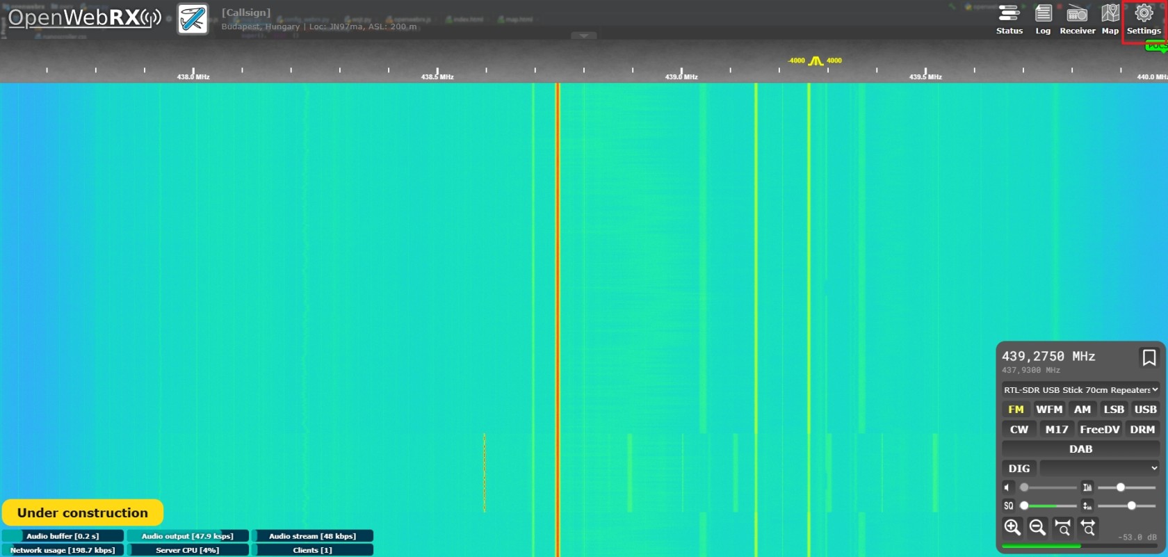Click the SQ auto squelch button
This screenshot has width=1168, height=557.
point(1009,506)
